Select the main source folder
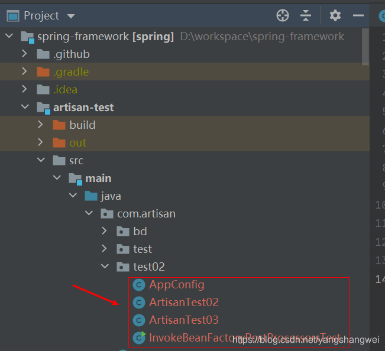 click(98, 178)
